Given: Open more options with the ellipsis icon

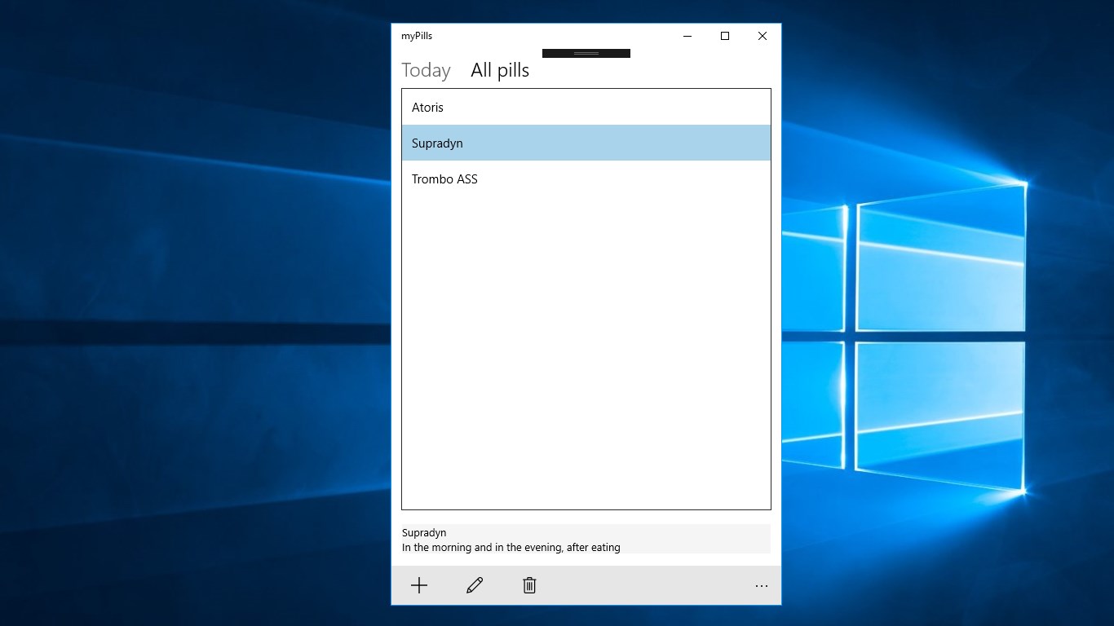Looking at the screenshot, I should (761, 585).
